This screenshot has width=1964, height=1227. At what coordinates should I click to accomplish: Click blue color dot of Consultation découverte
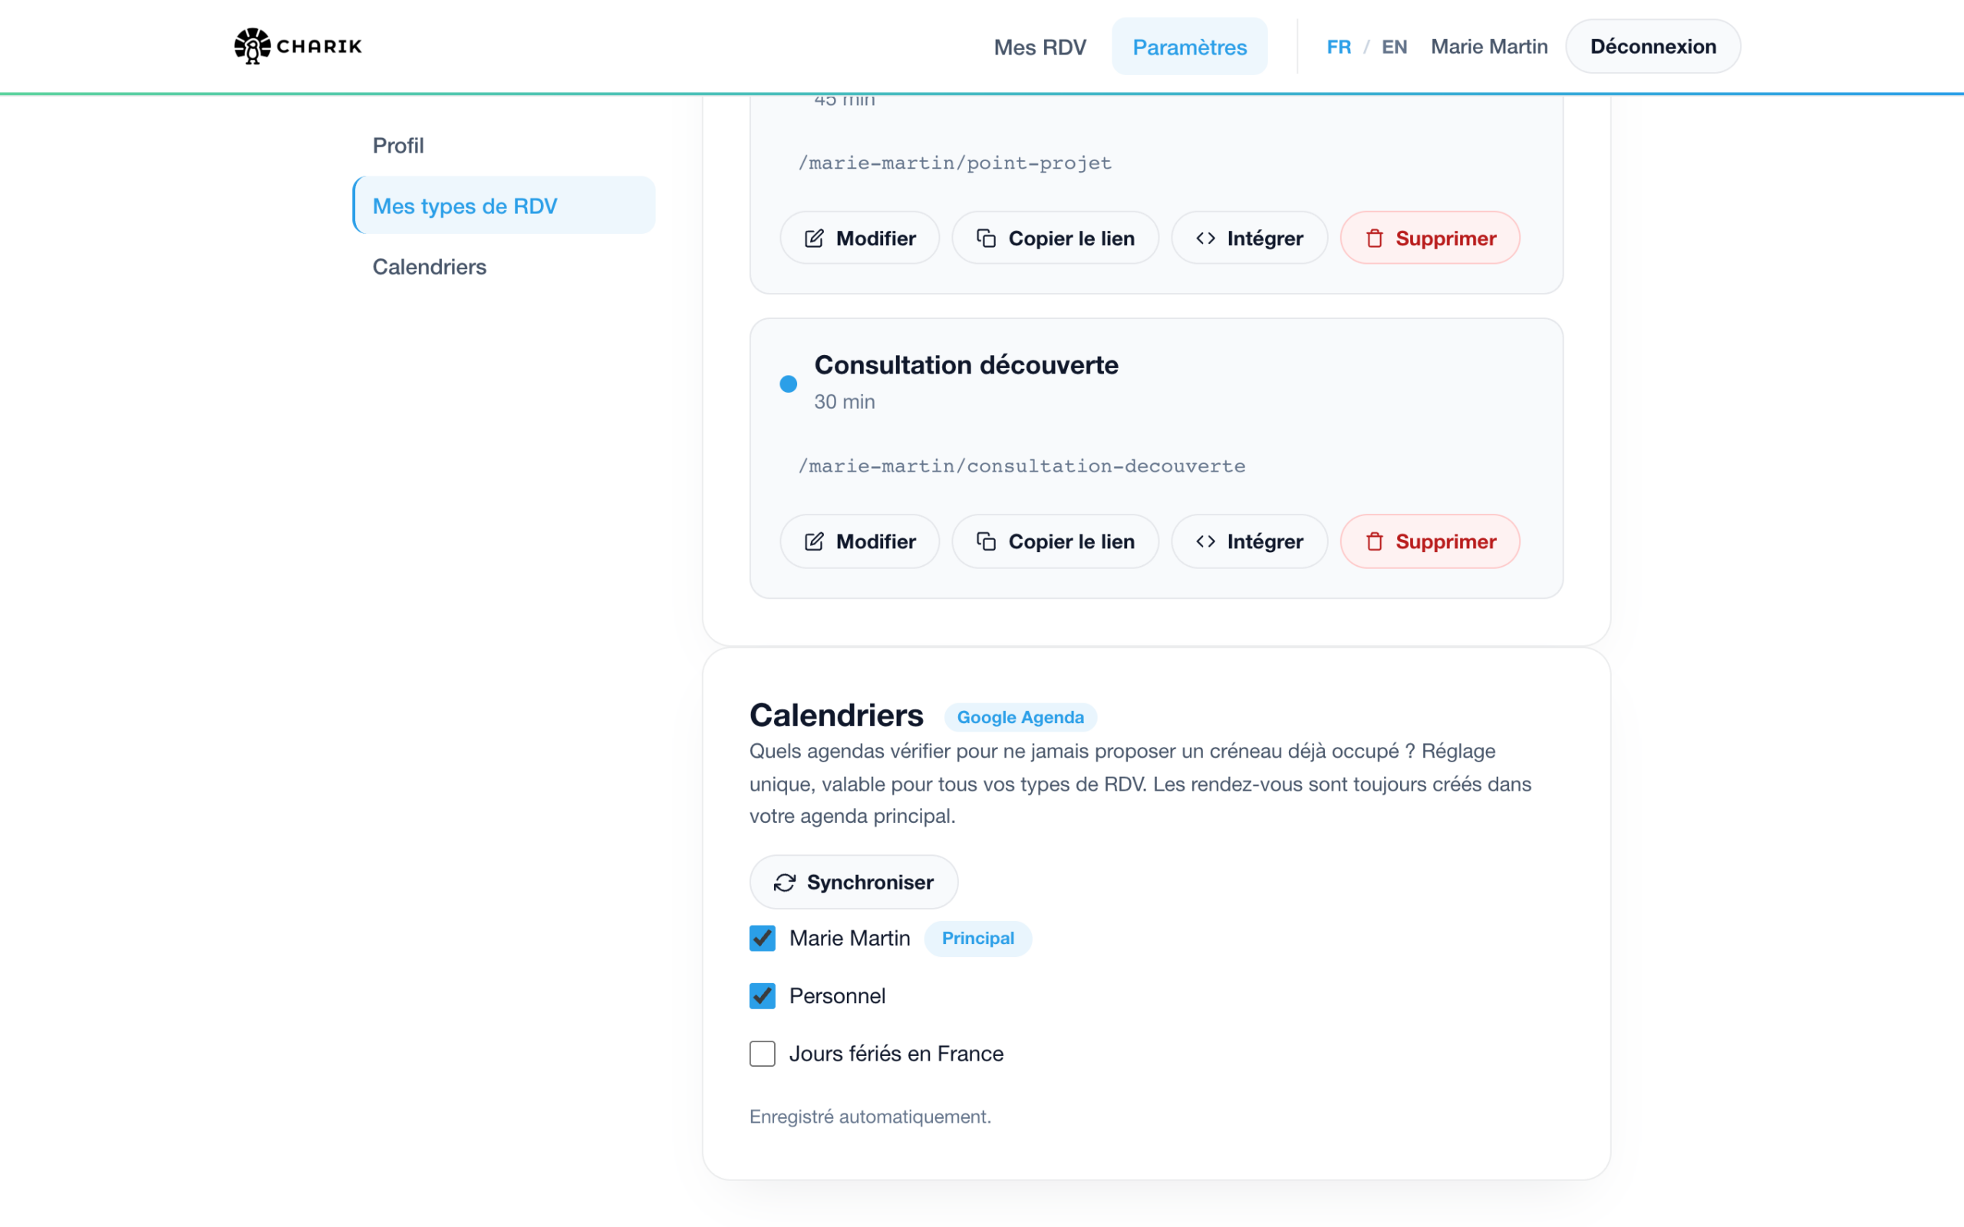click(x=788, y=384)
